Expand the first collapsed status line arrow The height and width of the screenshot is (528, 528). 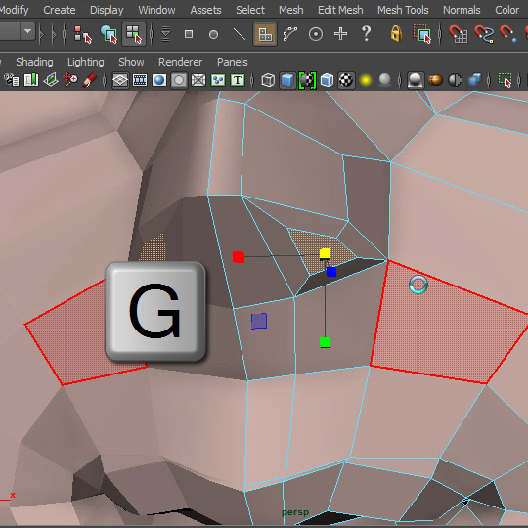click(x=42, y=34)
